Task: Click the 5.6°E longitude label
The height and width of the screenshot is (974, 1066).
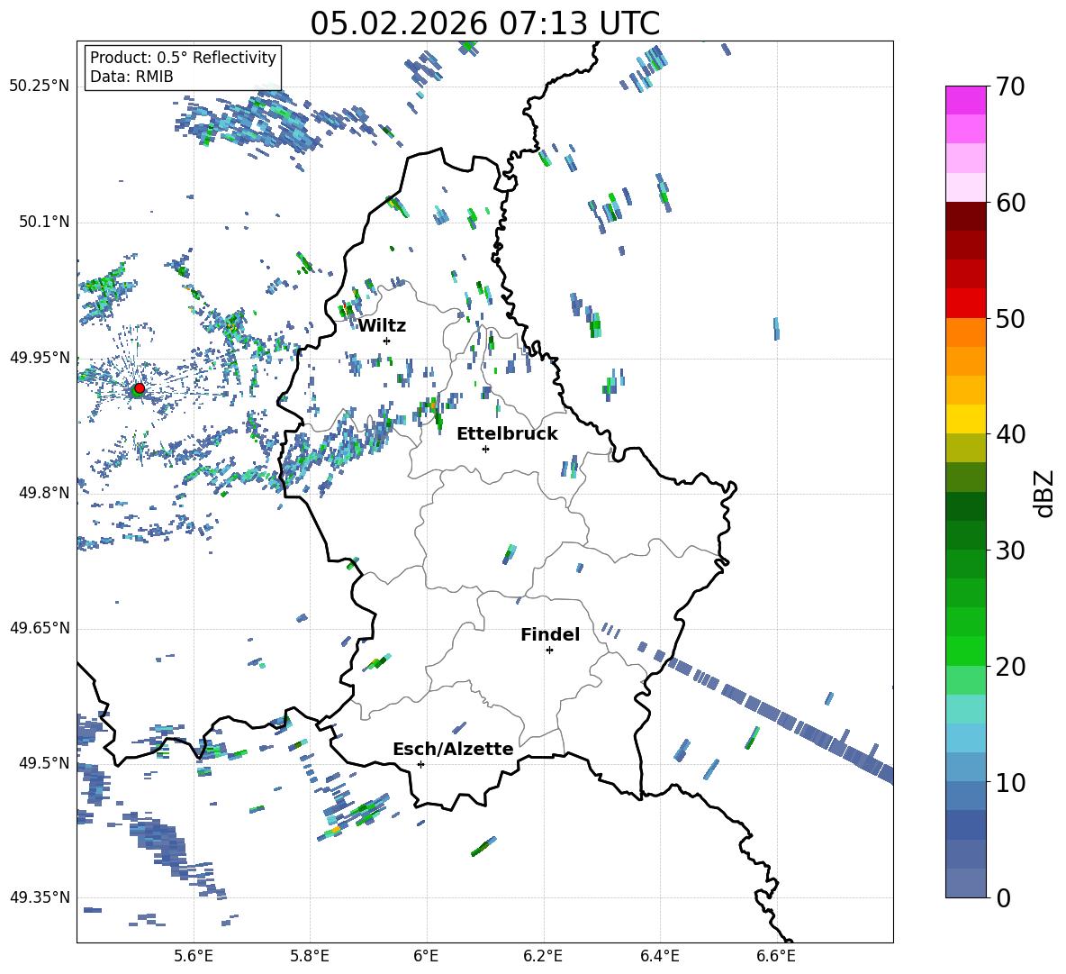Action: point(194,956)
